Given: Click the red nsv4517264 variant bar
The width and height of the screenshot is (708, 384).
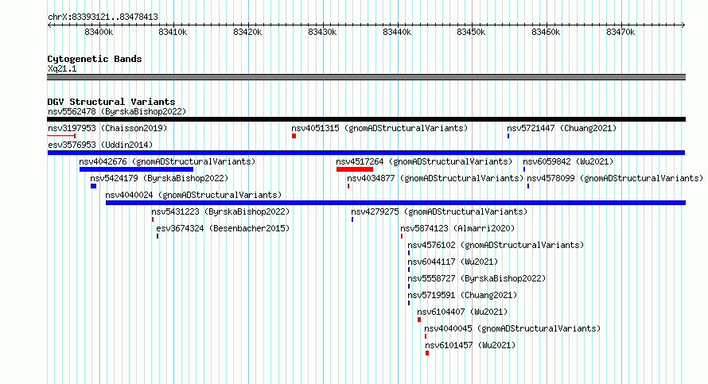Looking at the screenshot, I should coord(355,169).
